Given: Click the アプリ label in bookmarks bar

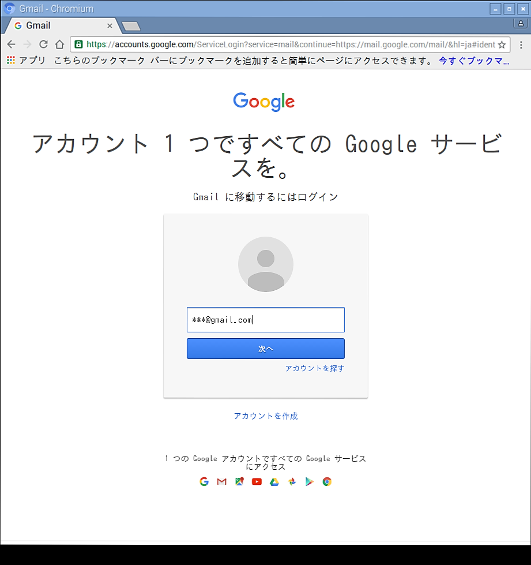Looking at the screenshot, I should pos(32,60).
